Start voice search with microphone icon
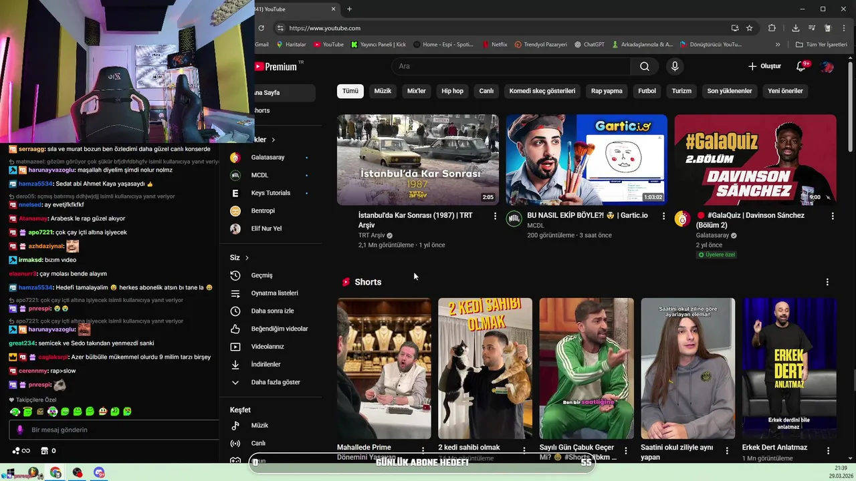This screenshot has width=856, height=481. click(675, 66)
